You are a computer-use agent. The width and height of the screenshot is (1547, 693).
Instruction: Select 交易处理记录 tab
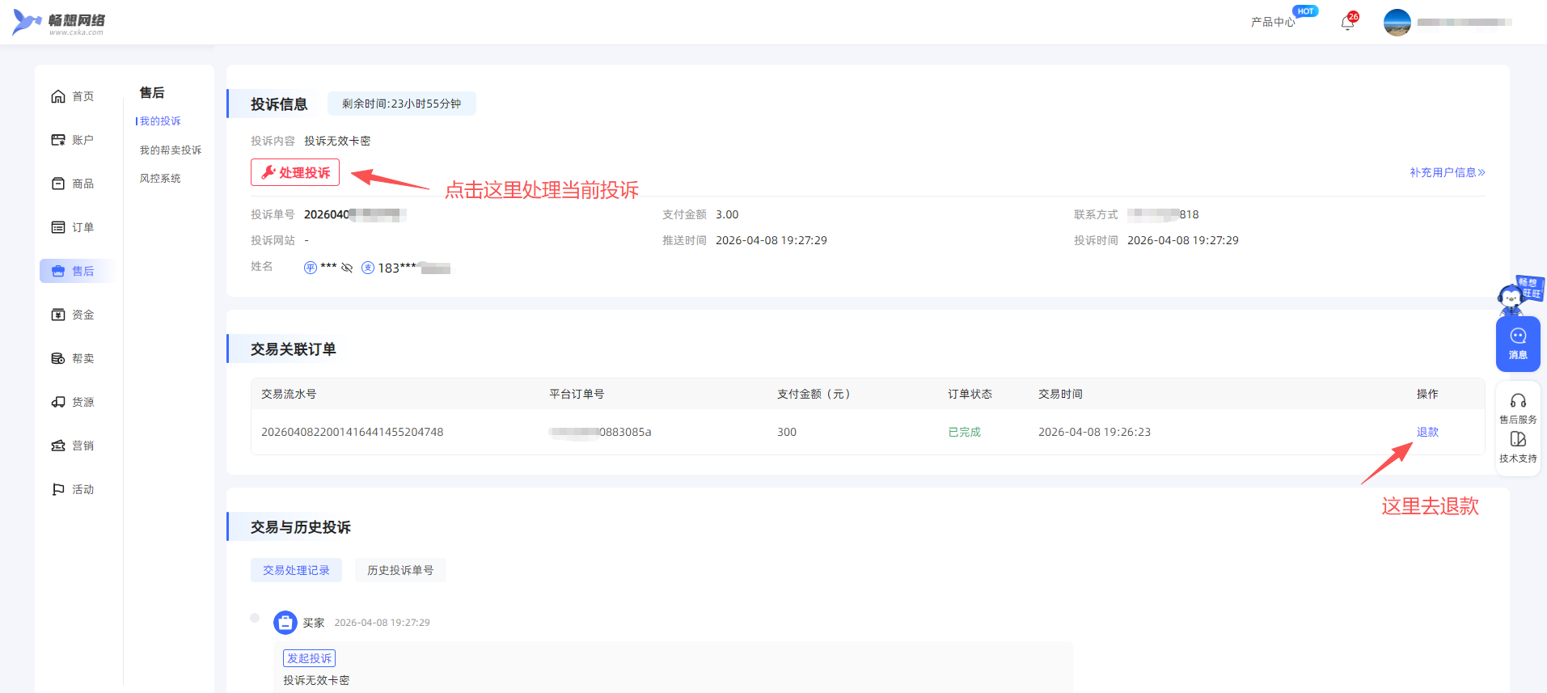pyautogui.click(x=296, y=570)
